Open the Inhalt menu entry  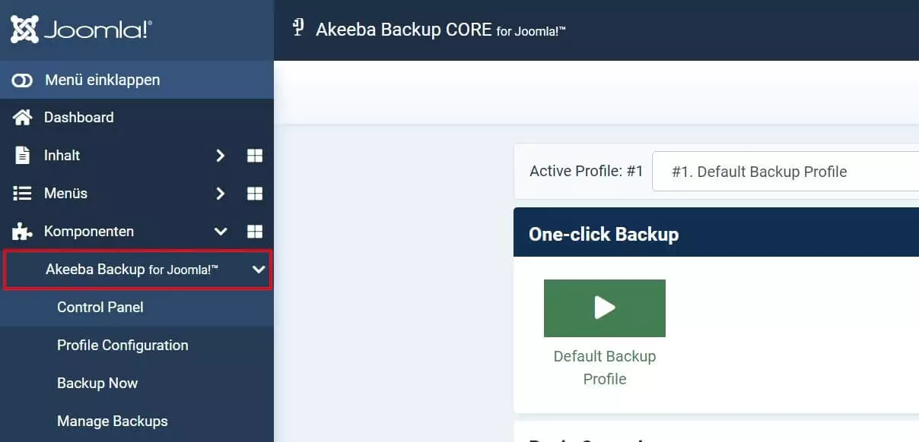pos(62,155)
